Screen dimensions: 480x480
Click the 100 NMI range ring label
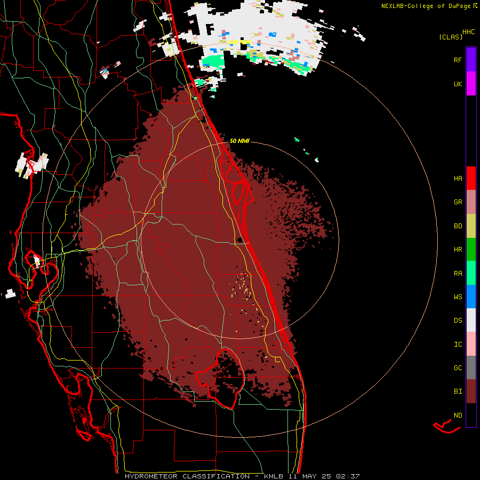[239, 42]
